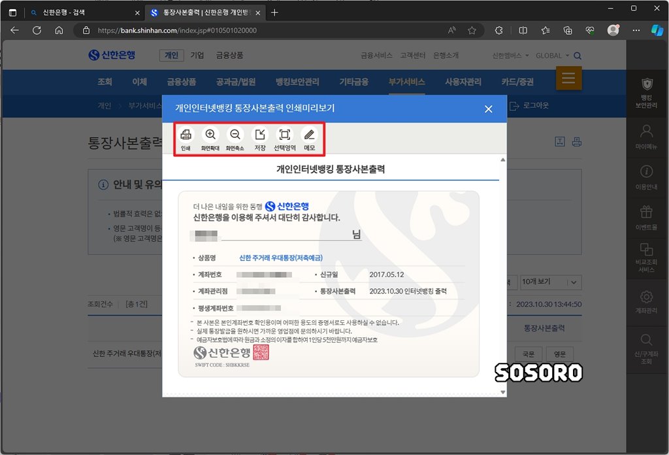
Task: Click preview scrollbar down arrow
Action: point(503,392)
